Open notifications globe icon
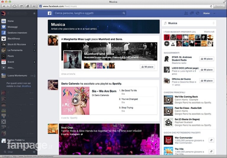 pyautogui.click(x=197, y=13)
